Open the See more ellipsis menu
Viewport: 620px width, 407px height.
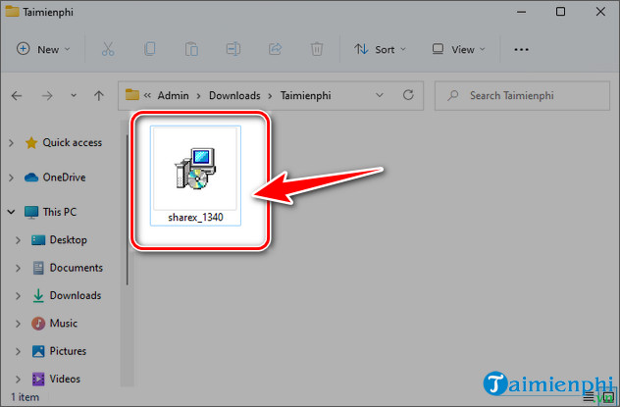pyautogui.click(x=521, y=49)
